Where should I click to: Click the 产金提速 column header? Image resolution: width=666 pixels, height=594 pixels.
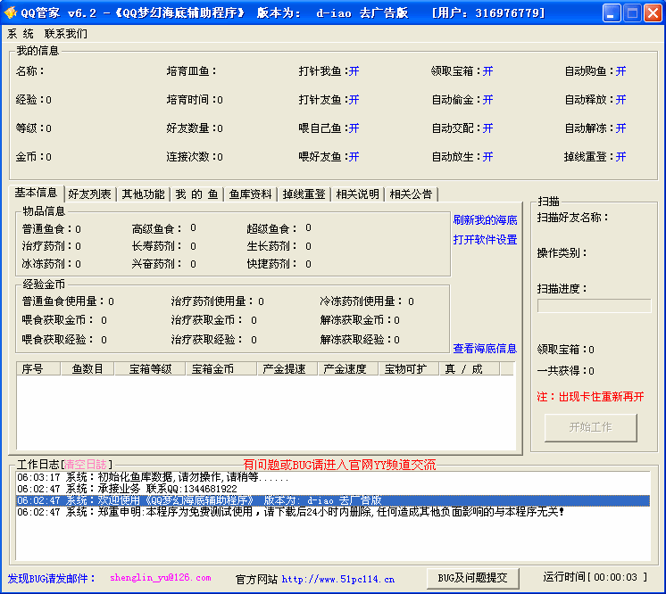[x=287, y=369]
